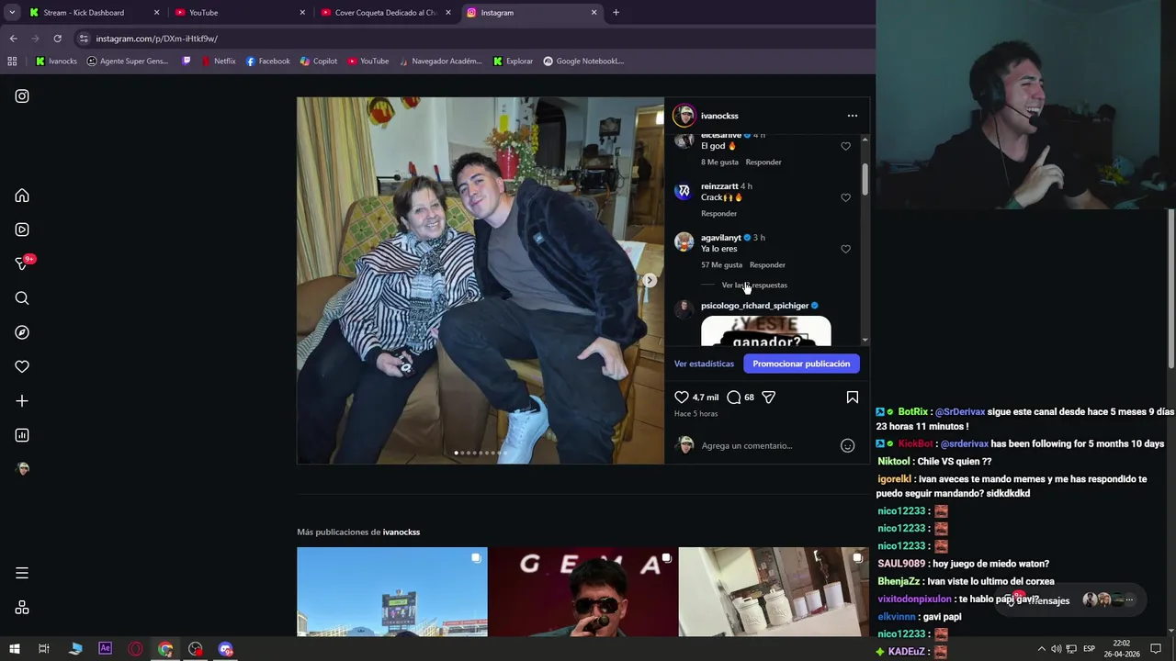The image size is (1176, 661).
Task: Open Instagram home via logo icon
Action: (22, 96)
